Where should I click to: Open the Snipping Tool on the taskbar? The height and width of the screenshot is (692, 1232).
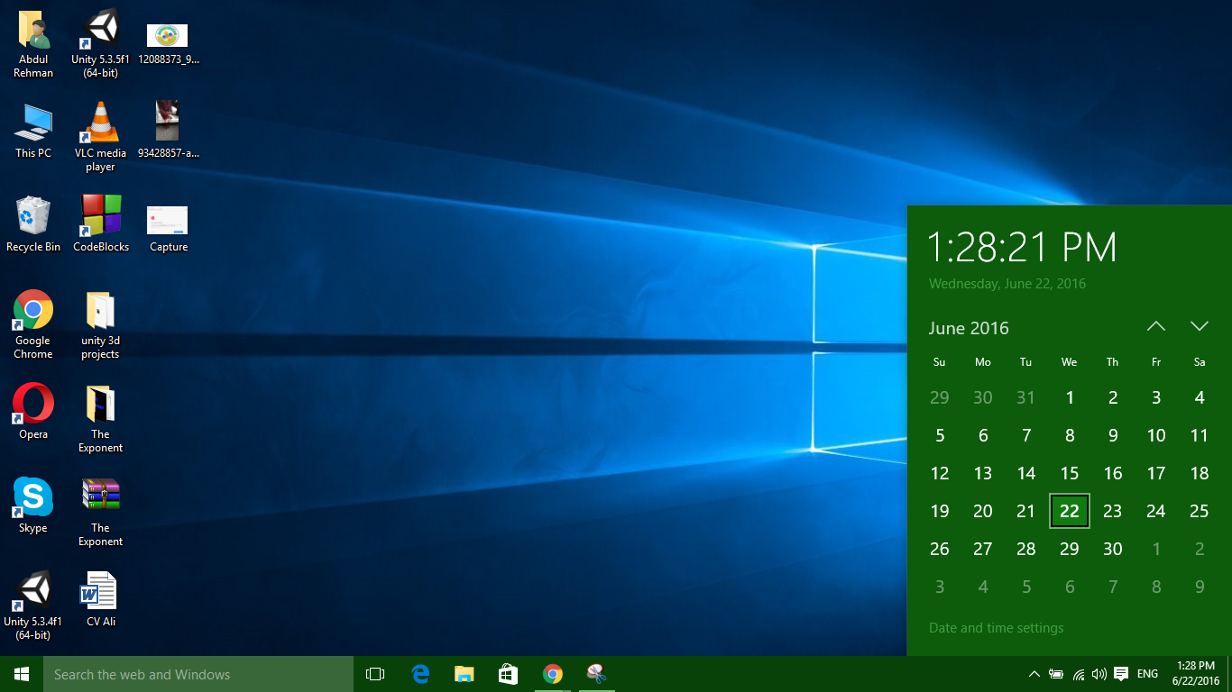[x=596, y=673]
